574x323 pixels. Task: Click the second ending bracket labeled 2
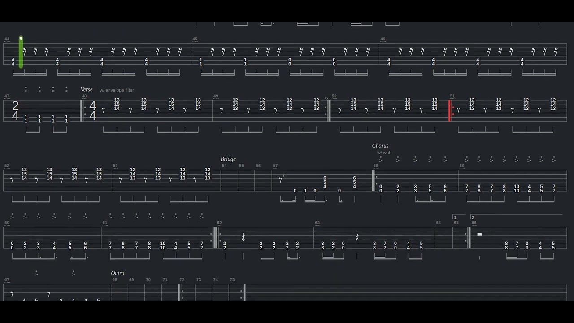click(x=516, y=217)
